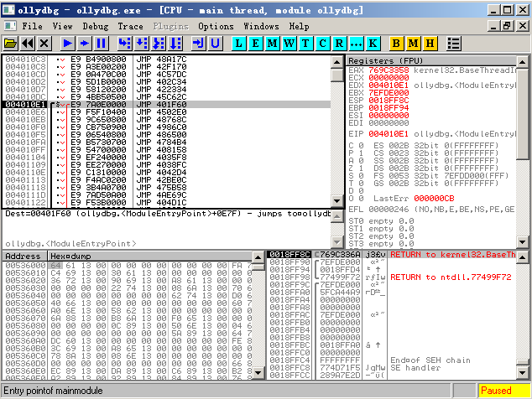Open Run trace ellipsis button
Screen dimensions: 532x399
click(x=356, y=44)
